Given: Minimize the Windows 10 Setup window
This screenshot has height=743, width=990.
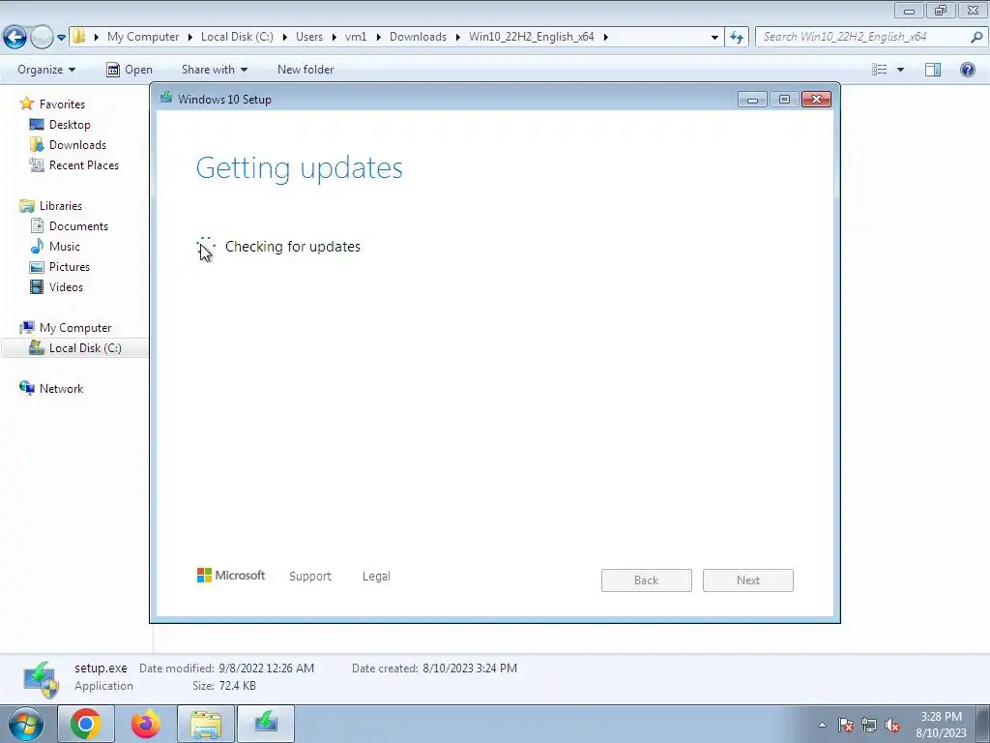Looking at the screenshot, I should click(x=752, y=100).
